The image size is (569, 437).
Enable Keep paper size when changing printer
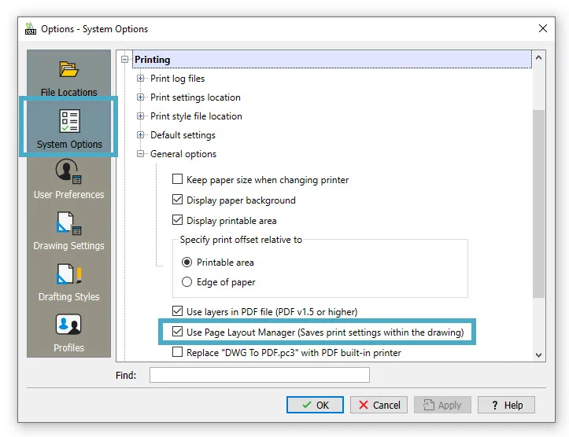pyautogui.click(x=178, y=180)
